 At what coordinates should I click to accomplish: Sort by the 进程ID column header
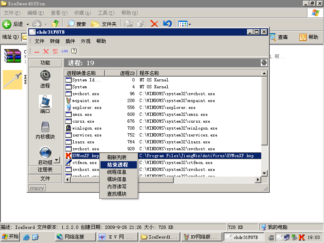pyautogui.click(x=121, y=73)
